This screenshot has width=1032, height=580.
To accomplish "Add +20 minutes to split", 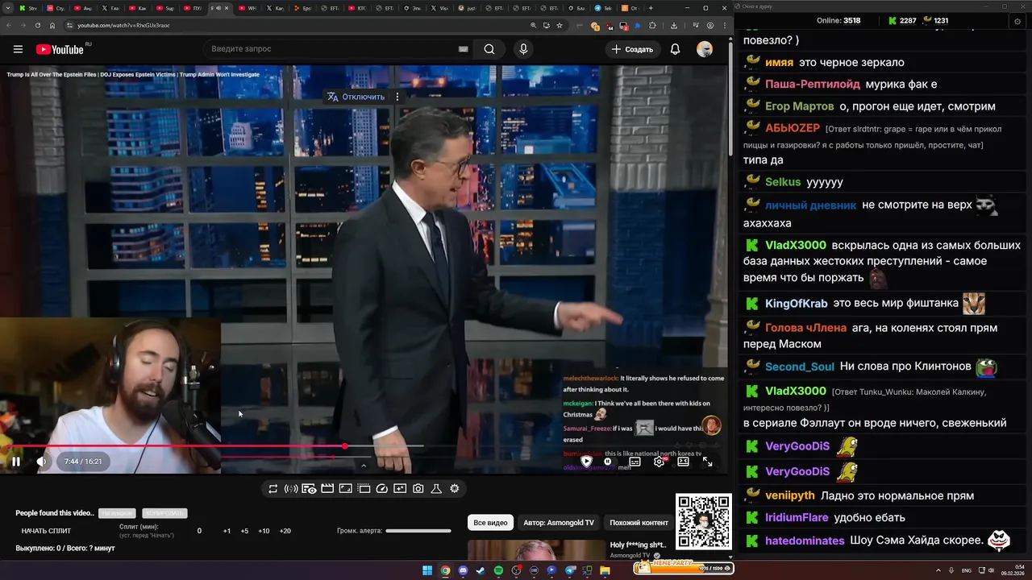I will tap(285, 531).
